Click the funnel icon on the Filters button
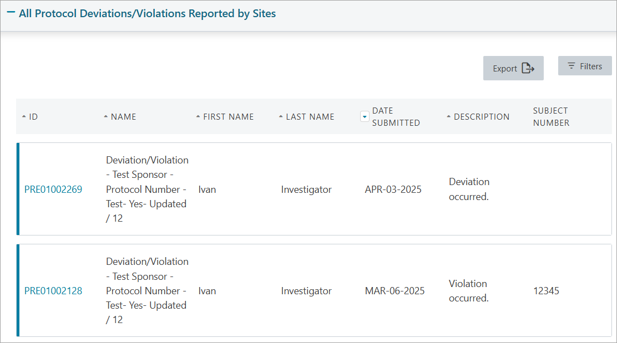Screen dimensions: 617x343 571,65
